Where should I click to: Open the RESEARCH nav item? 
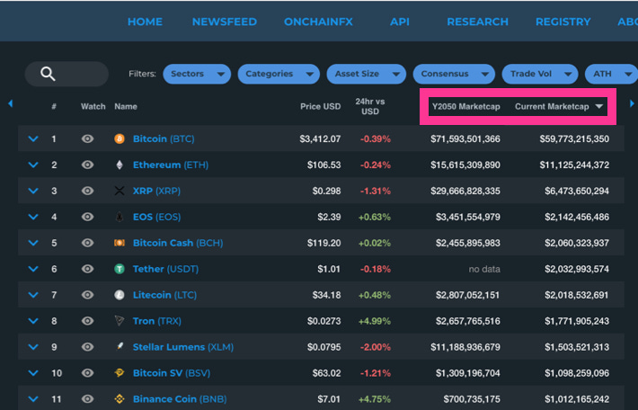pyautogui.click(x=478, y=22)
